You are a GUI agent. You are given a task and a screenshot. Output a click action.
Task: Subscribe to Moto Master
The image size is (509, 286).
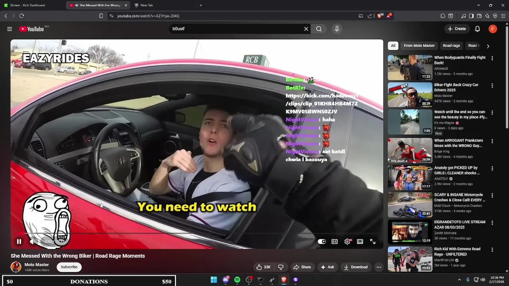click(x=69, y=267)
